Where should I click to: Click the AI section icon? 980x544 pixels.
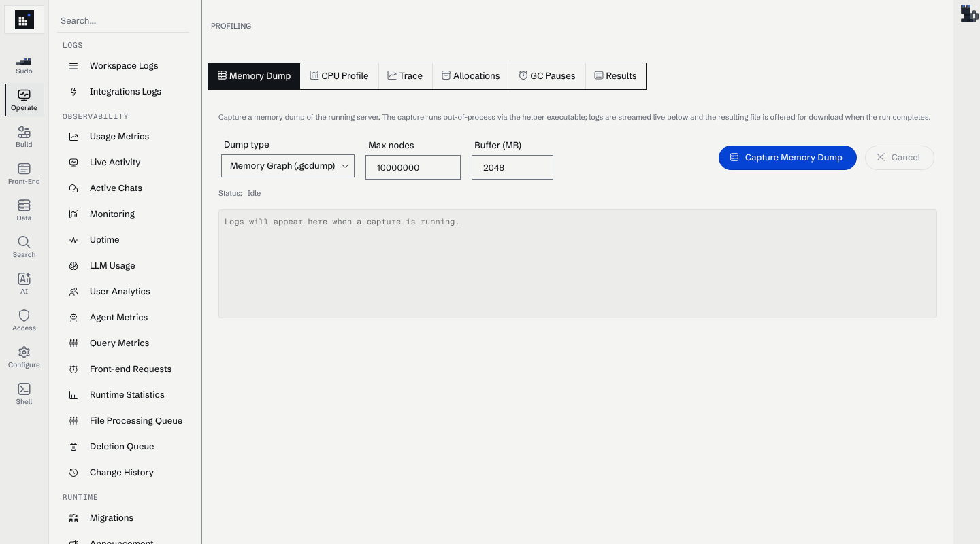point(24,279)
